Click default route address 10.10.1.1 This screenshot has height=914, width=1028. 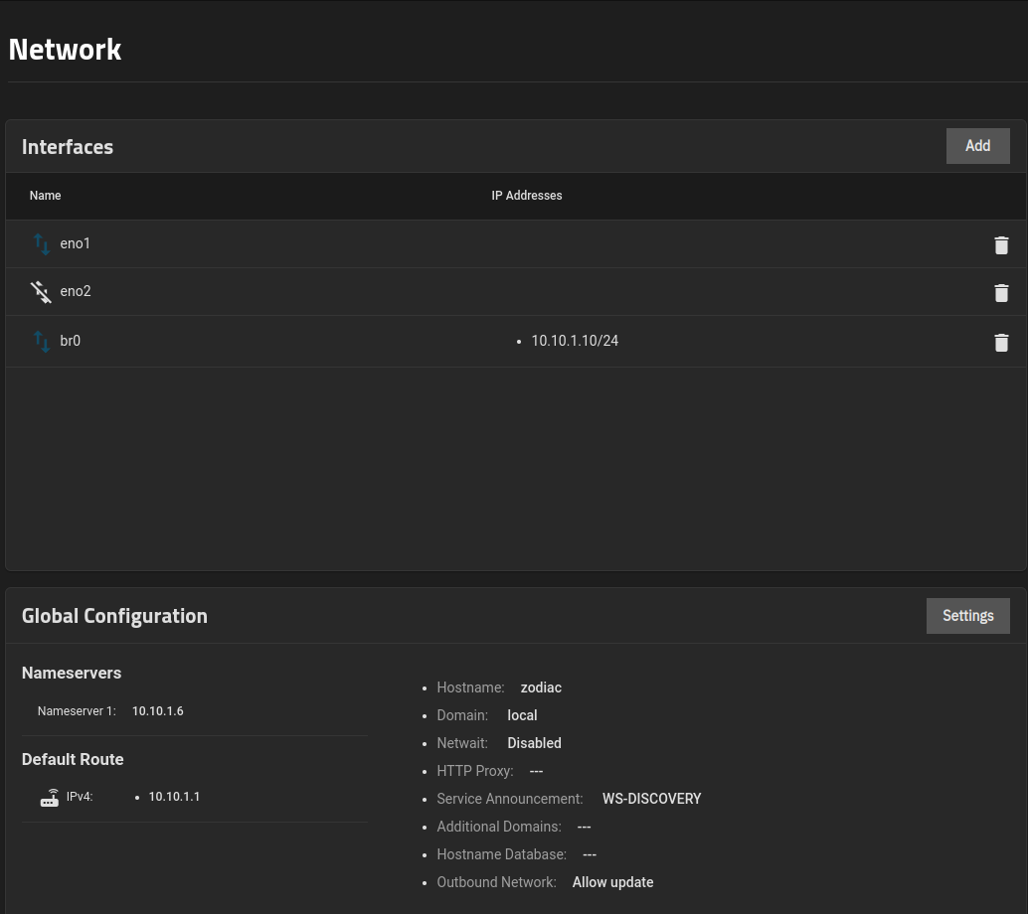(x=175, y=797)
